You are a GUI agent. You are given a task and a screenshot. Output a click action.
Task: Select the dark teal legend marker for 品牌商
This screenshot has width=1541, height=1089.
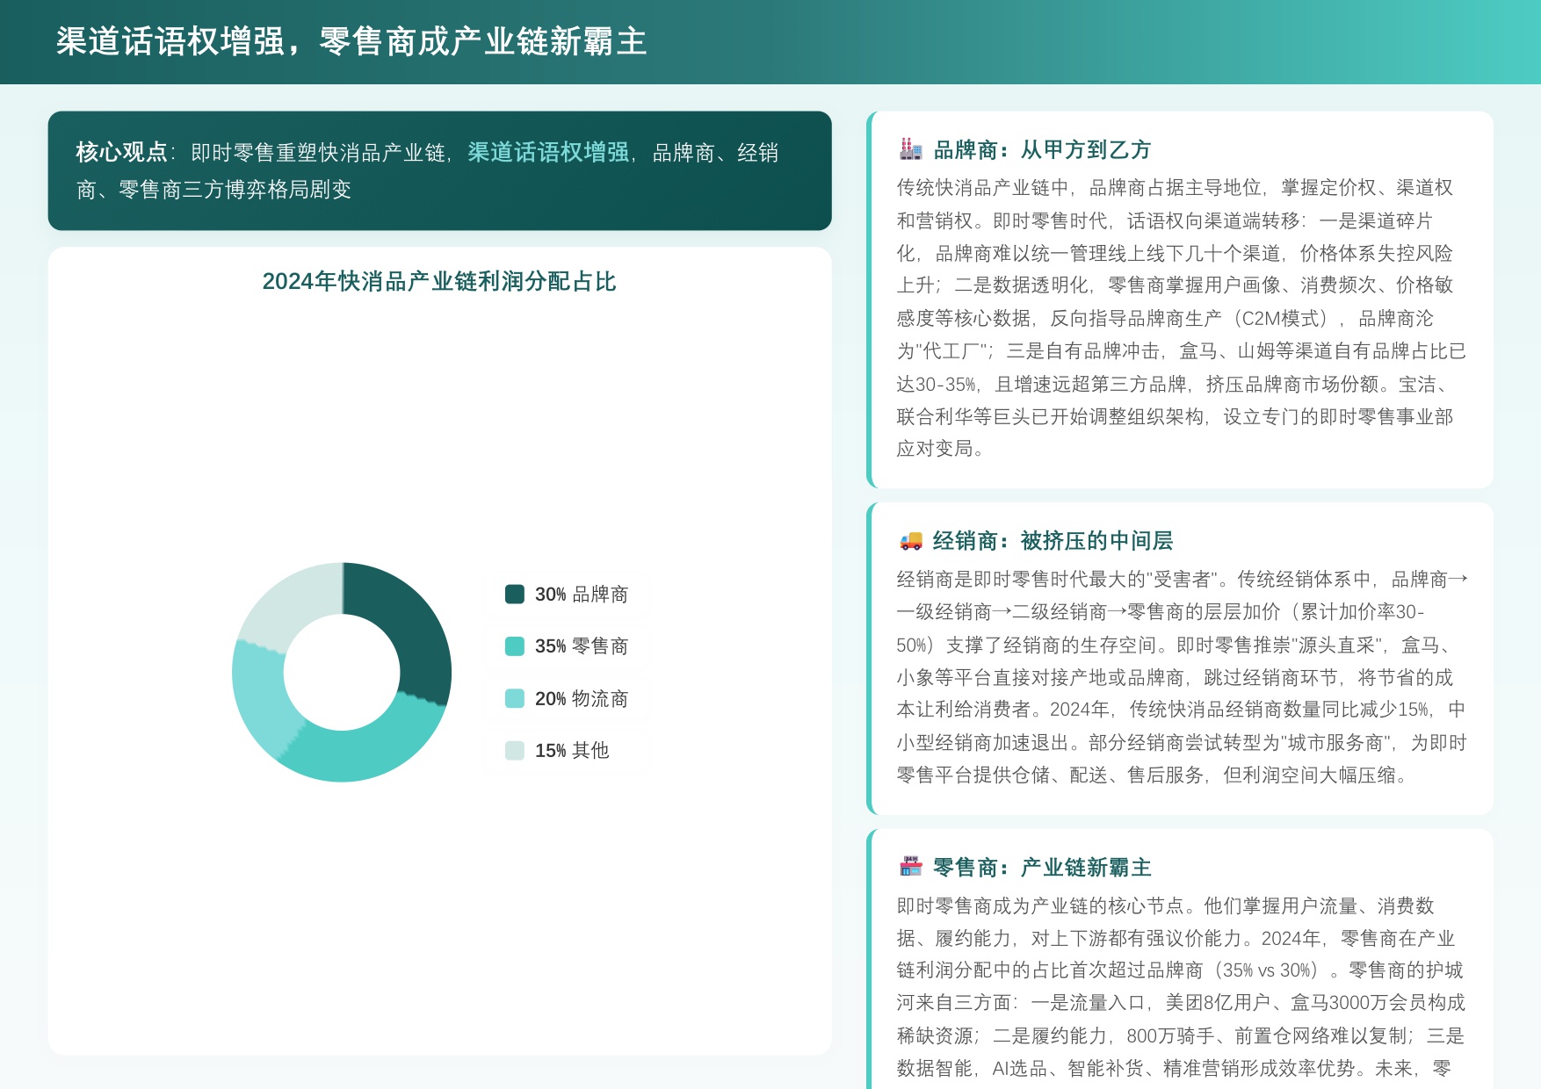click(514, 593)
